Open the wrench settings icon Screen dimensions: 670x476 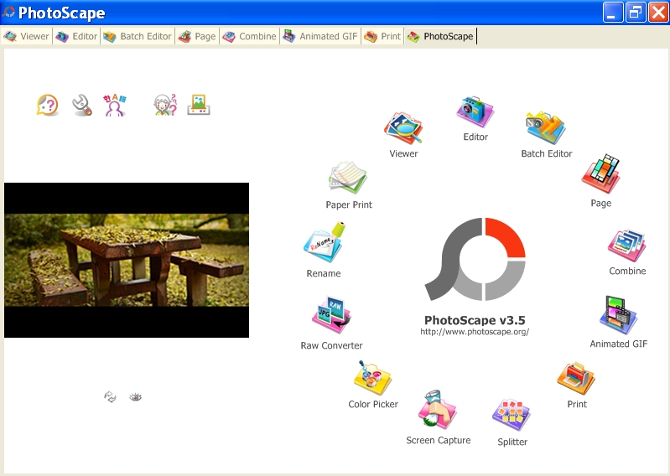pyautogui.click(x=81, y=105)
